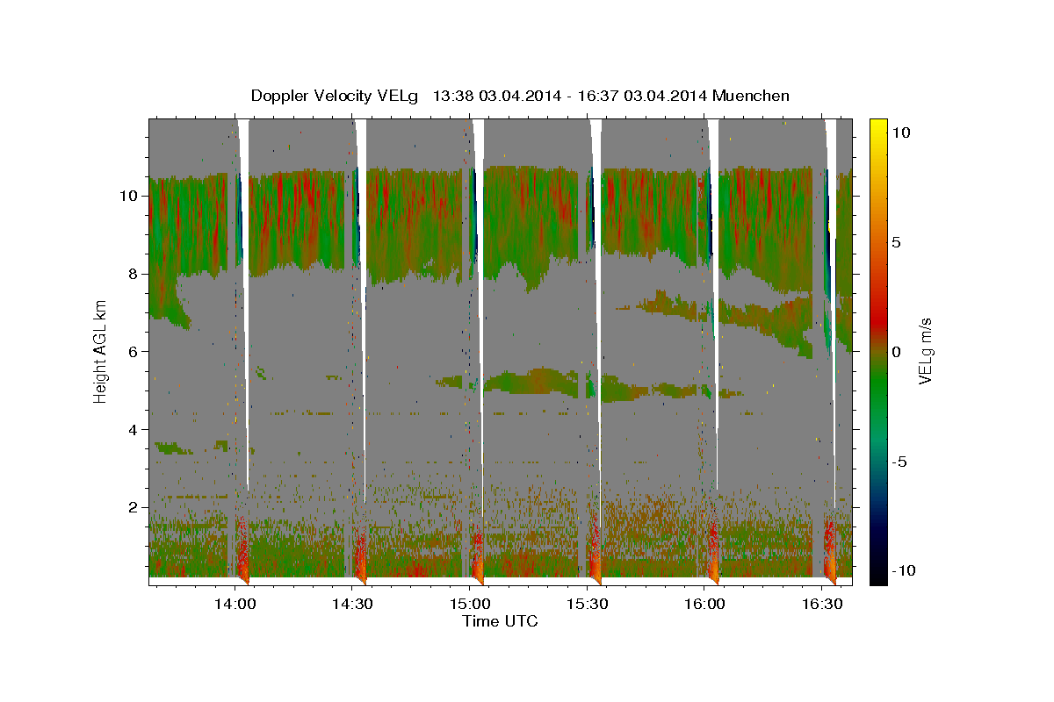This screenshot has height=702, width=1054.
Task: Select the 15:00 time tick label
Action: 470,604
